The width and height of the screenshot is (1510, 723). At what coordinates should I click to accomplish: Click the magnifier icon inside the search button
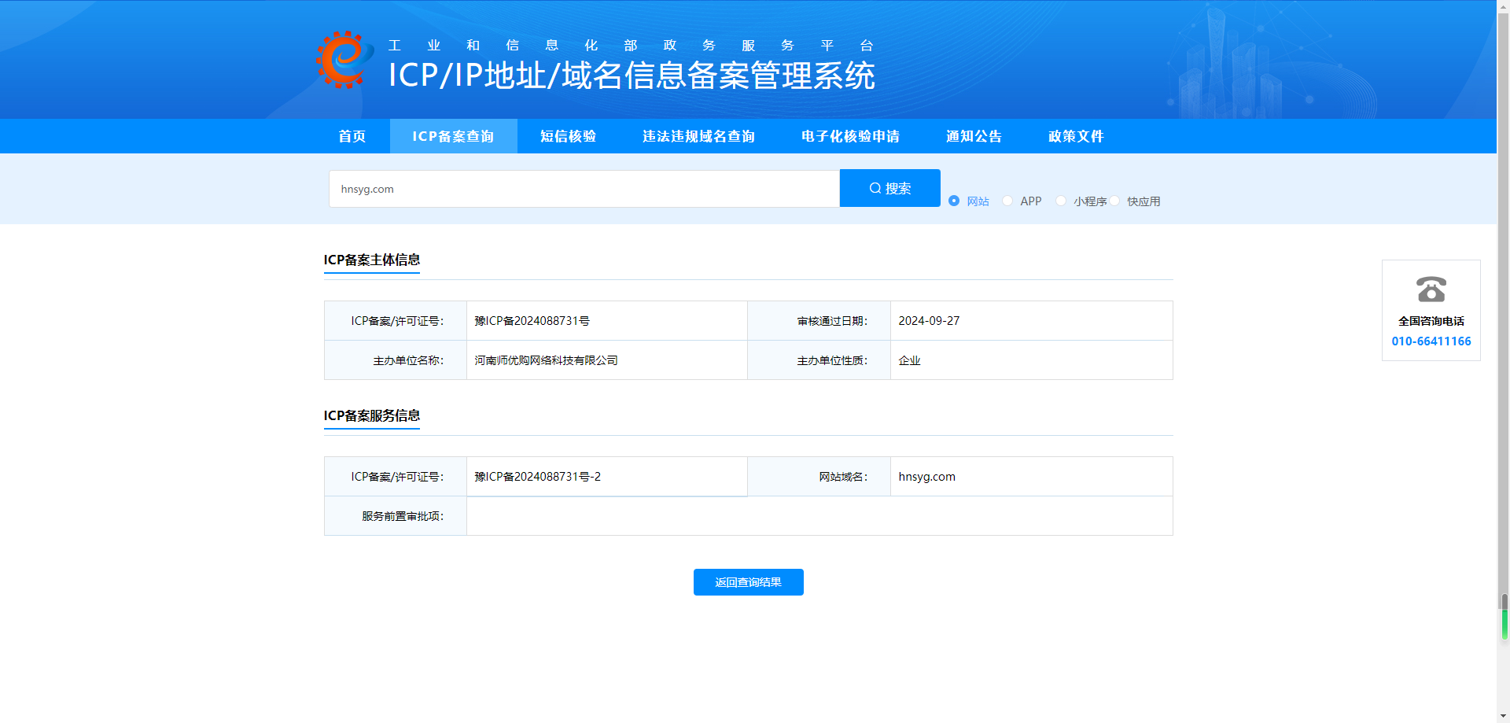coord(875,188)
